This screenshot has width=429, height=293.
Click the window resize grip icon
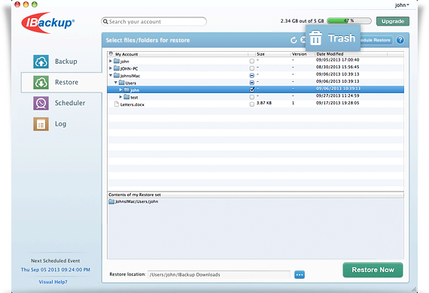(x=414, y=289)
